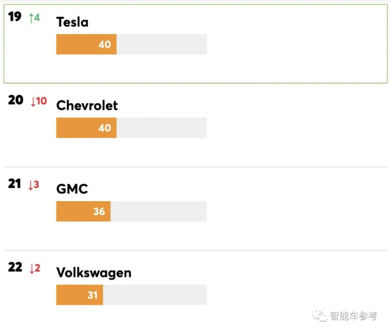390x333 pixels.
Task: Click the rank number 21
Action: [x=15, y=184]
